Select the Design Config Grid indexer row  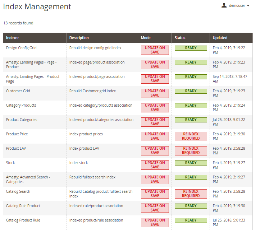[x=21, y=48]
